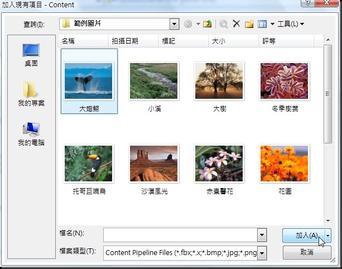Click the help question mark button

(308, 3)
